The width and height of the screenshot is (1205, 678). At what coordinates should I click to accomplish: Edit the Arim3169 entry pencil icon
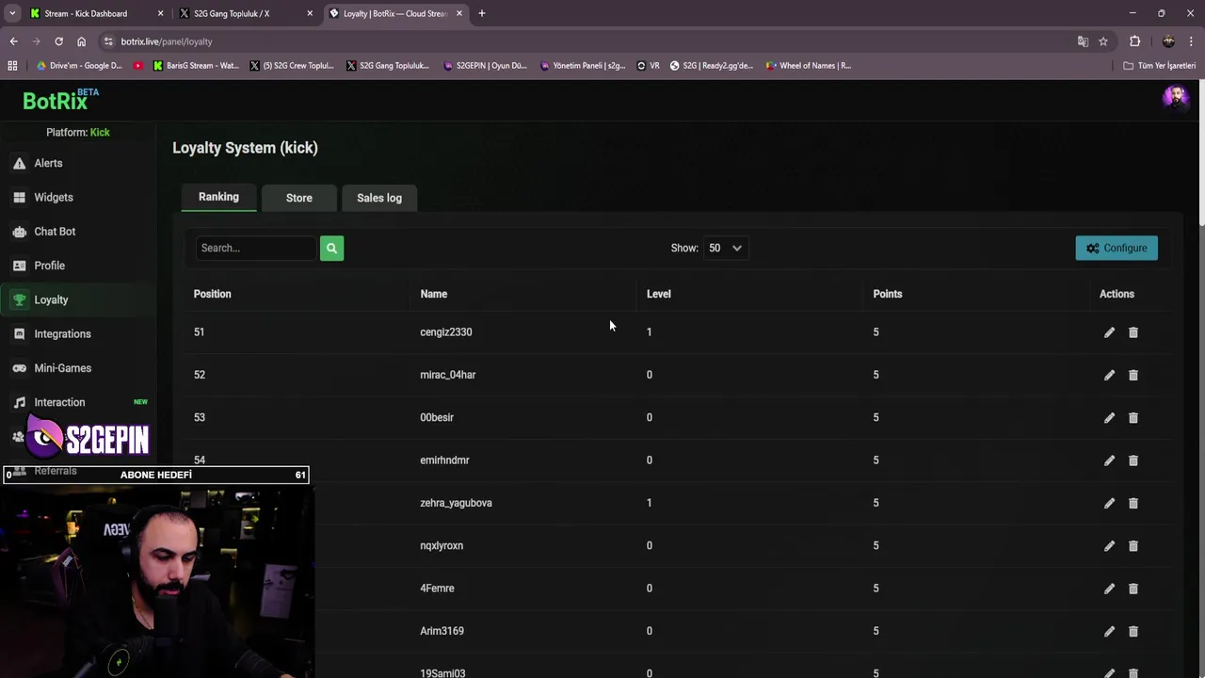pyautogui.click(x=1109, y=631)
